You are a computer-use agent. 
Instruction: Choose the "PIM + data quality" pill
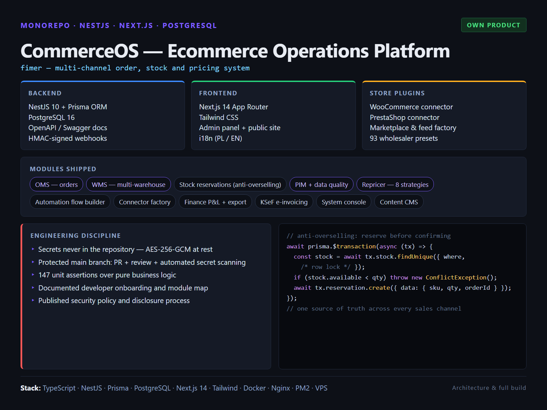tap(321, 184)
